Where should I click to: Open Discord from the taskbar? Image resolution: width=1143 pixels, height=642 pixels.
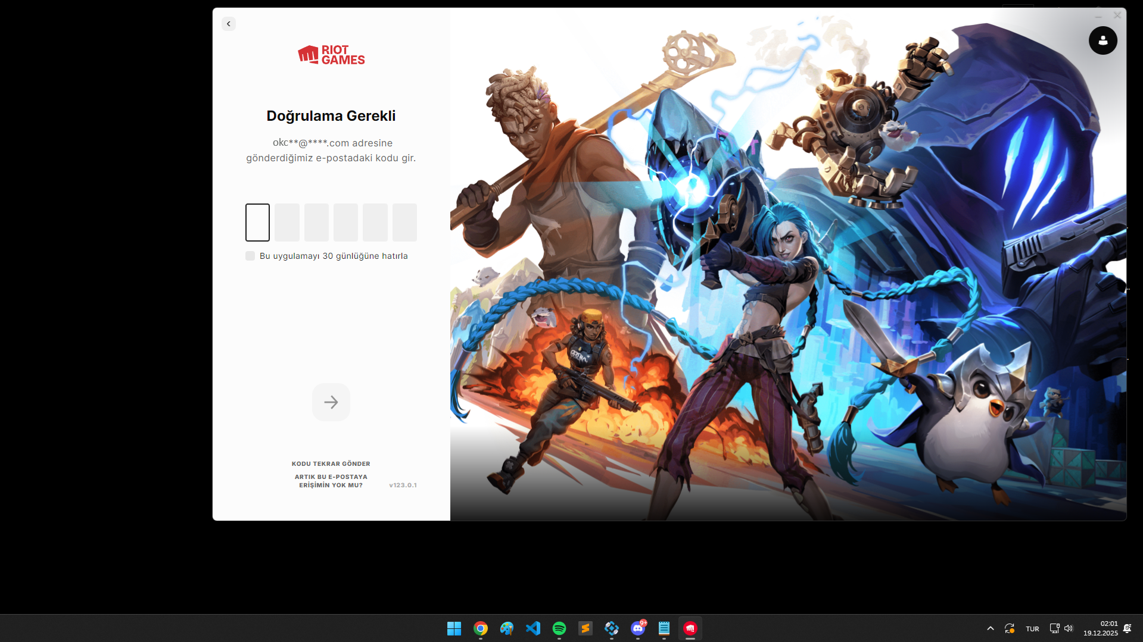(638, 628)
